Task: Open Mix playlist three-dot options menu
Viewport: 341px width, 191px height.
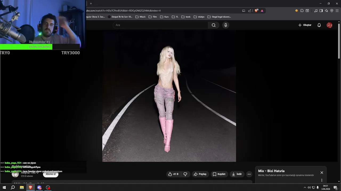Action: click(322, 180)
